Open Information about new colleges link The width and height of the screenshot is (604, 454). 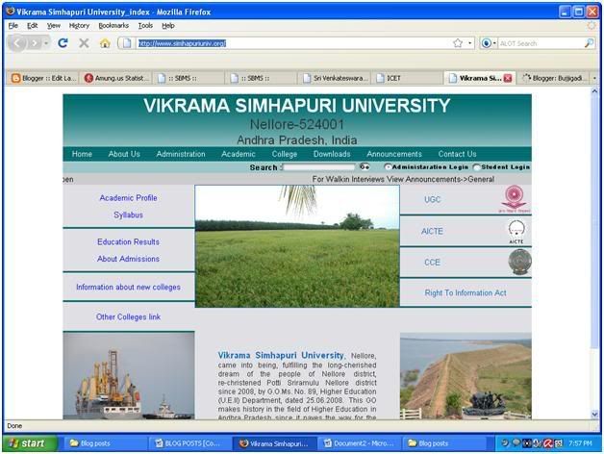128,288
